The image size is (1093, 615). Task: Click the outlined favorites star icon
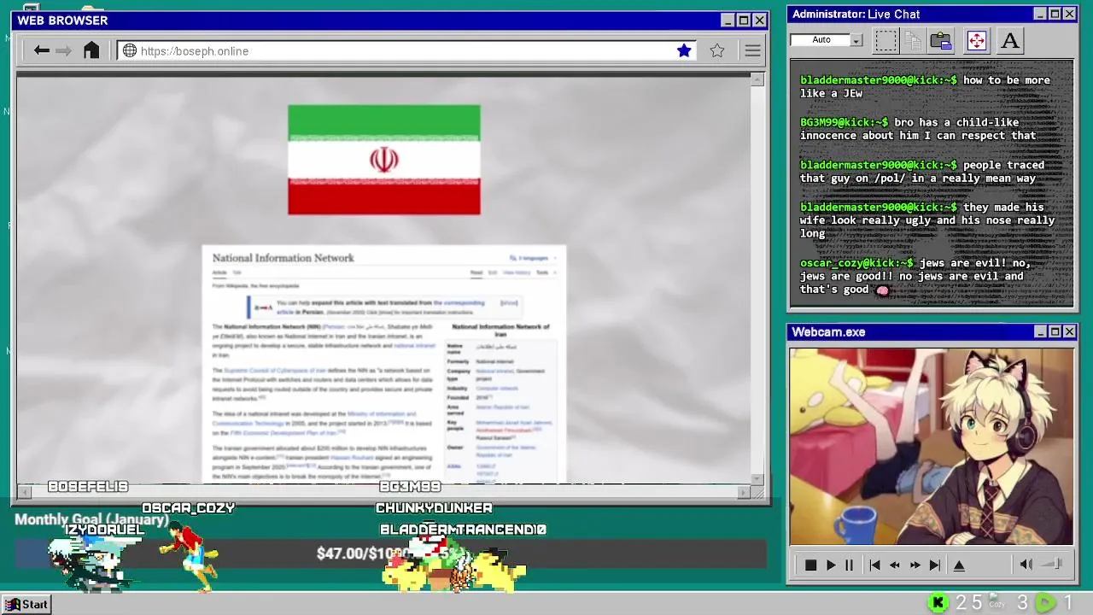pos(717,50)
